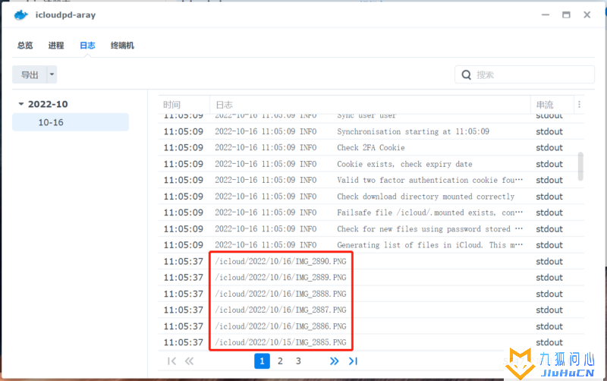Select the Failsafe file /icloud/.mounted row
This screenshot has width=607, height=381.
371,213
